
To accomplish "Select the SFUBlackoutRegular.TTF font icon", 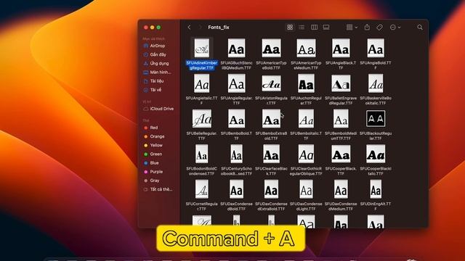I will [x=376, y=119].
